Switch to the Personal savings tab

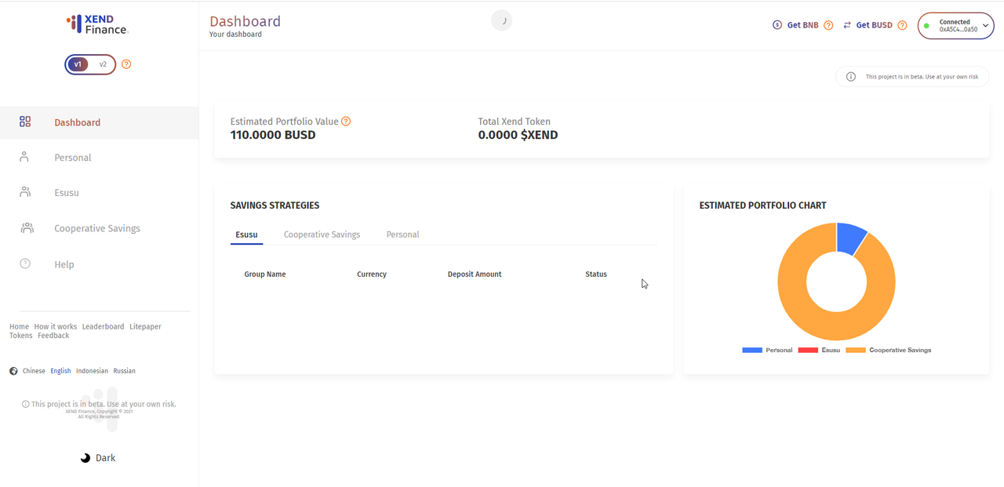[x=402, y=234]
